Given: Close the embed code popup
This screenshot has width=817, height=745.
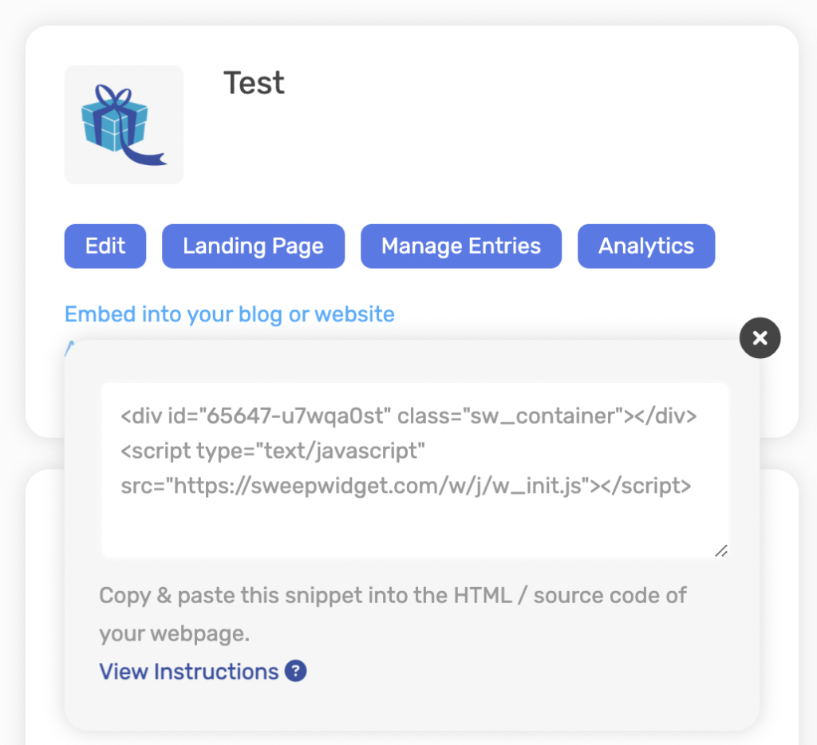Looking at the screenshot, I should coord(760,337).
